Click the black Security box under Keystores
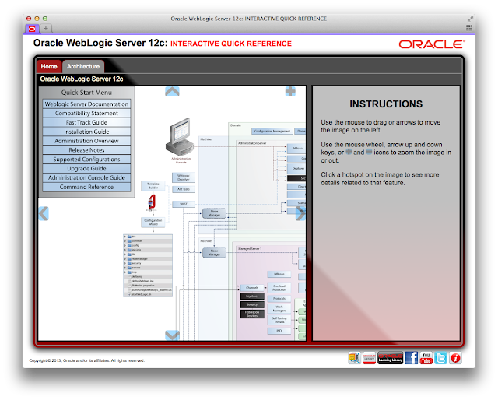The image size is (498, 400). coord(252,304)
